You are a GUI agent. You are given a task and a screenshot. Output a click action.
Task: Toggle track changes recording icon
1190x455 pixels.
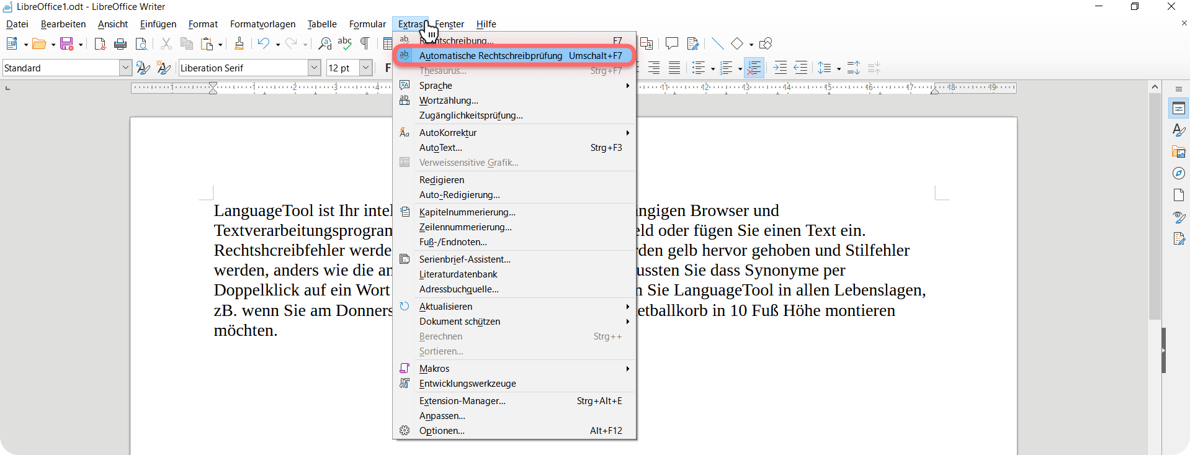(692, 44)
